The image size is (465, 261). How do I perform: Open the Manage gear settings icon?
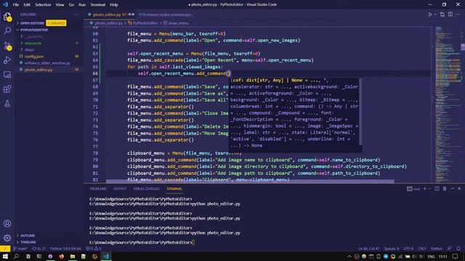pyautogui.click(x=7, y=238)
